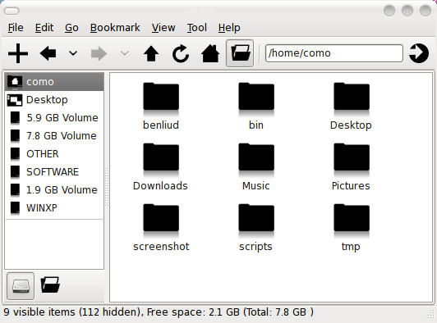
Task: Open the forward history dropdown arrow
Action: point(125,52)
